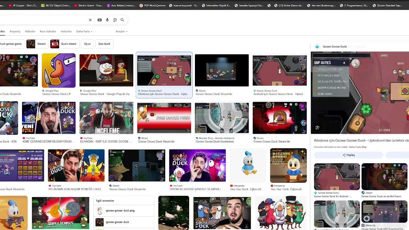Screen dimensions: 409x230
Task: Click the Goose Goose Duck source name in preview header
Action: click(x=335, y=46)
